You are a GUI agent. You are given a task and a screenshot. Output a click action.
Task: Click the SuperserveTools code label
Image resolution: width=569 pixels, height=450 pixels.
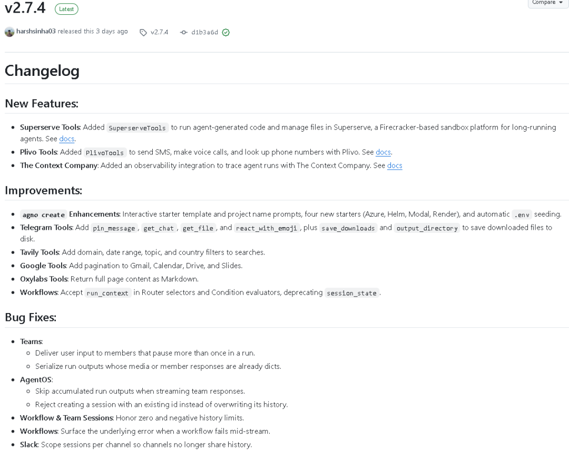(137, 128)
